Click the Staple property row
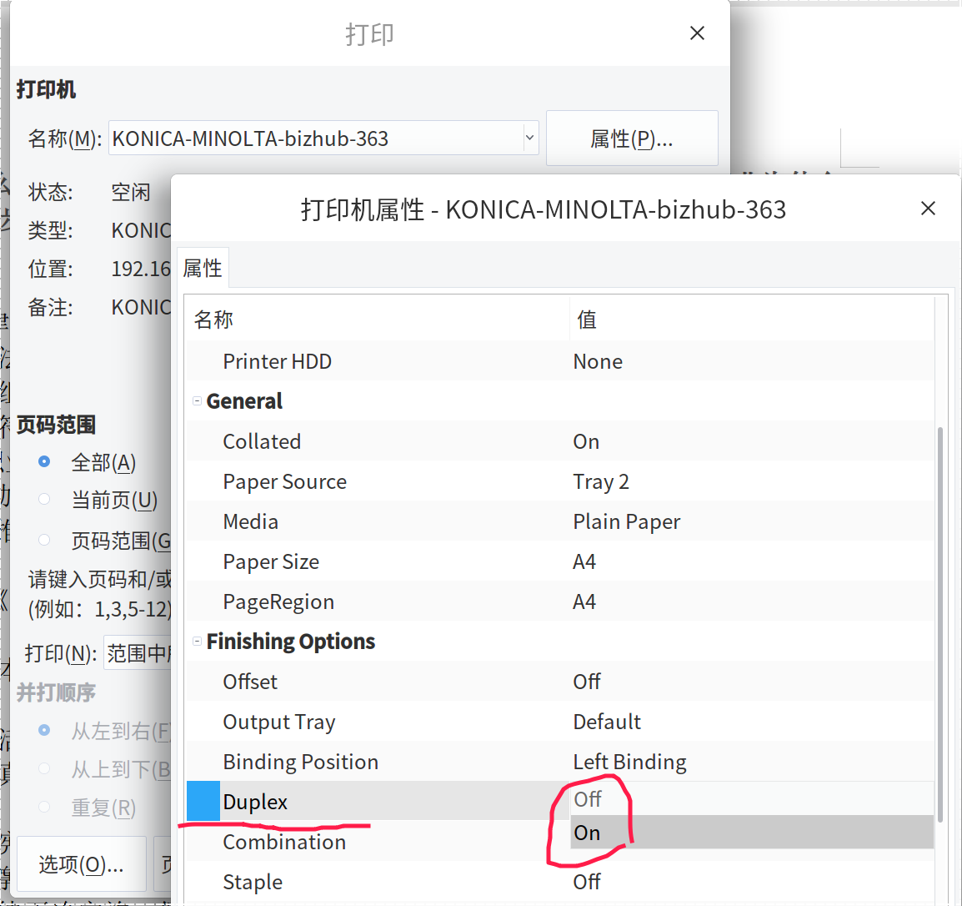The height and width of the screenshot is (906, 962). click(559, 882)
